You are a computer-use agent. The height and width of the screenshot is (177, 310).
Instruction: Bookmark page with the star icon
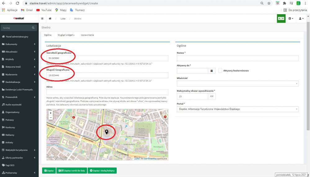click(269, 3)
